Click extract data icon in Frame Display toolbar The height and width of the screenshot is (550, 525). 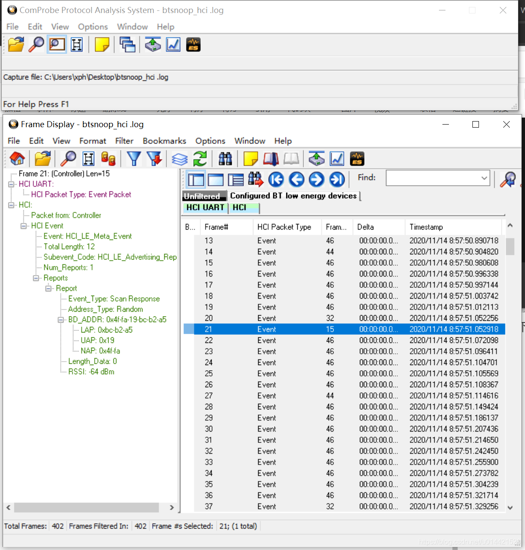point(317,158)
